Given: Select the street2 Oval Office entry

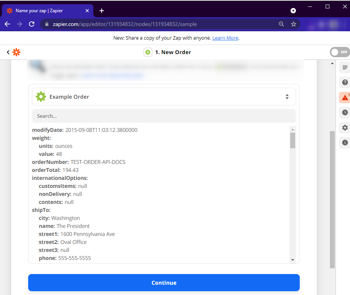Looking at the screenshot, I should [63, 242].
